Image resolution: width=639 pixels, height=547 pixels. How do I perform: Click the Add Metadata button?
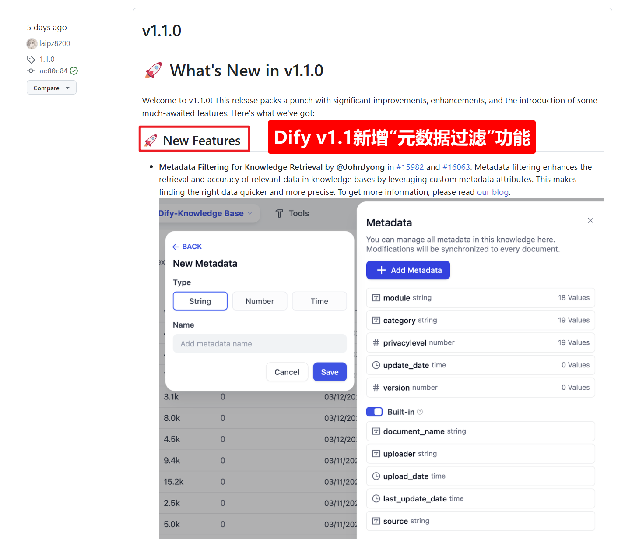click(408, 270)
